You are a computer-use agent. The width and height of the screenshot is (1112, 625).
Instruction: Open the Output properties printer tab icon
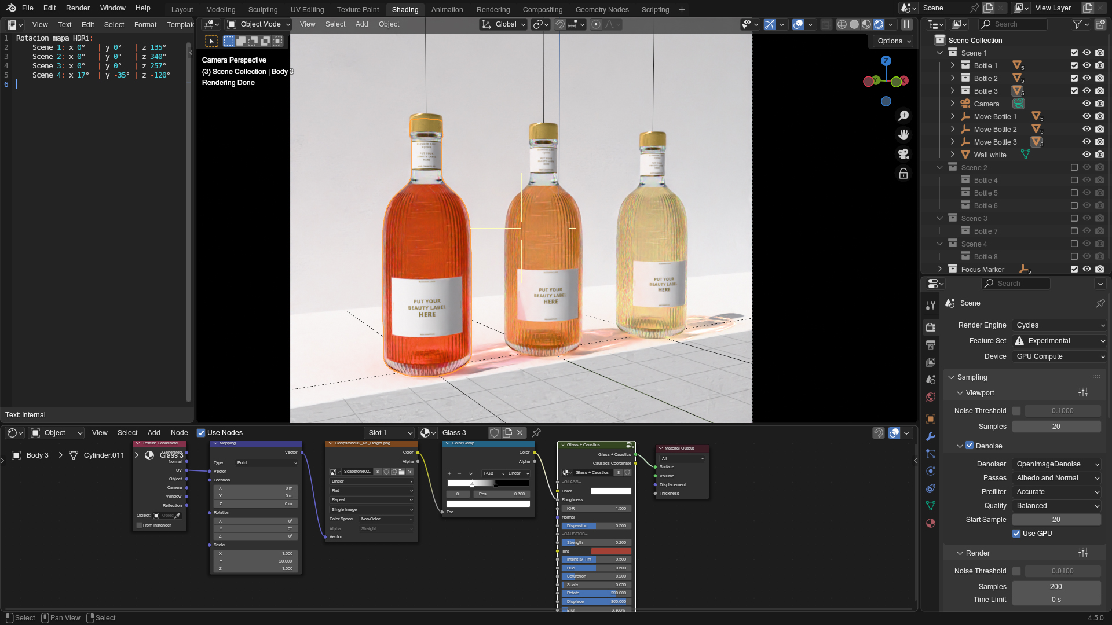931,345
